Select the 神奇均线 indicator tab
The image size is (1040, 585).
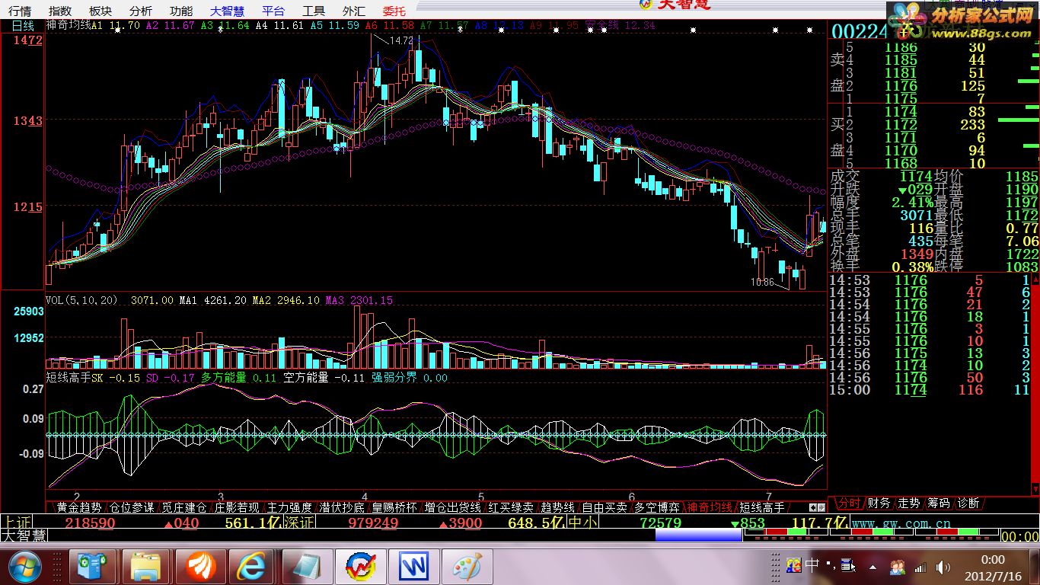click(710, 507)
